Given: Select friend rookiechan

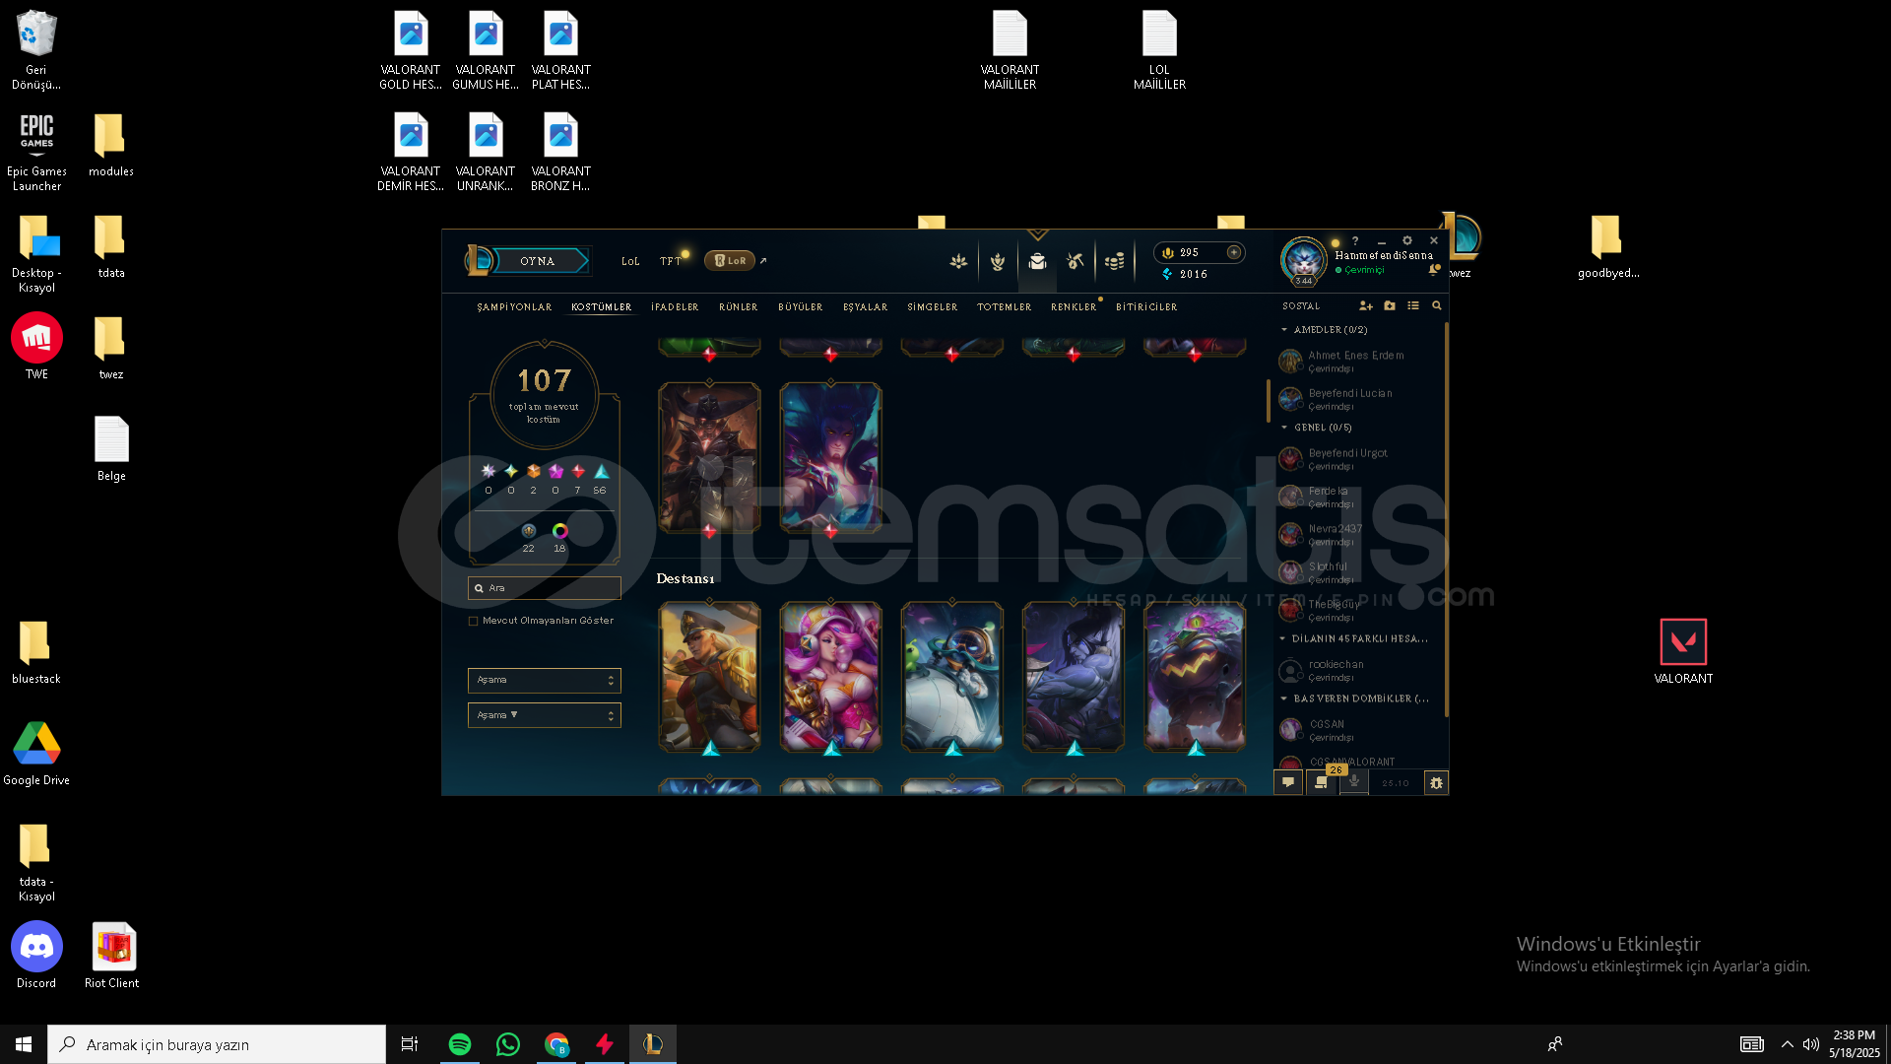Looking at the screenshot, I should [1358, 671].
